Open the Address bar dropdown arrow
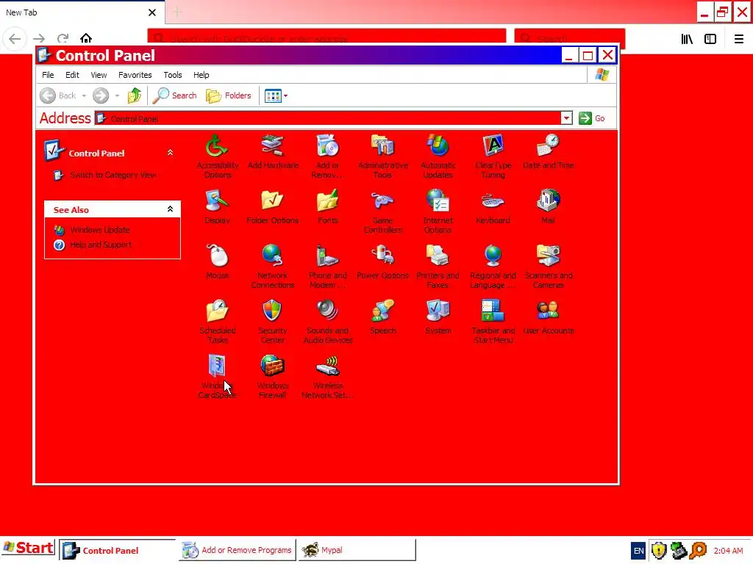753x564 pixels. [567, 118]
